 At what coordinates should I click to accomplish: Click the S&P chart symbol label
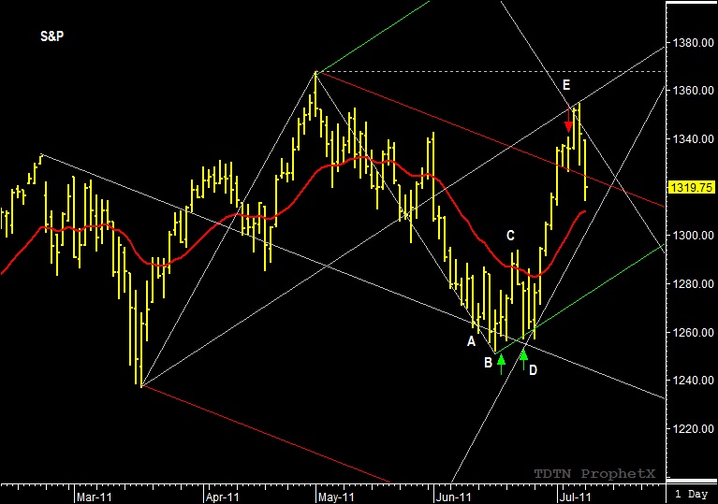coord(51,36)
